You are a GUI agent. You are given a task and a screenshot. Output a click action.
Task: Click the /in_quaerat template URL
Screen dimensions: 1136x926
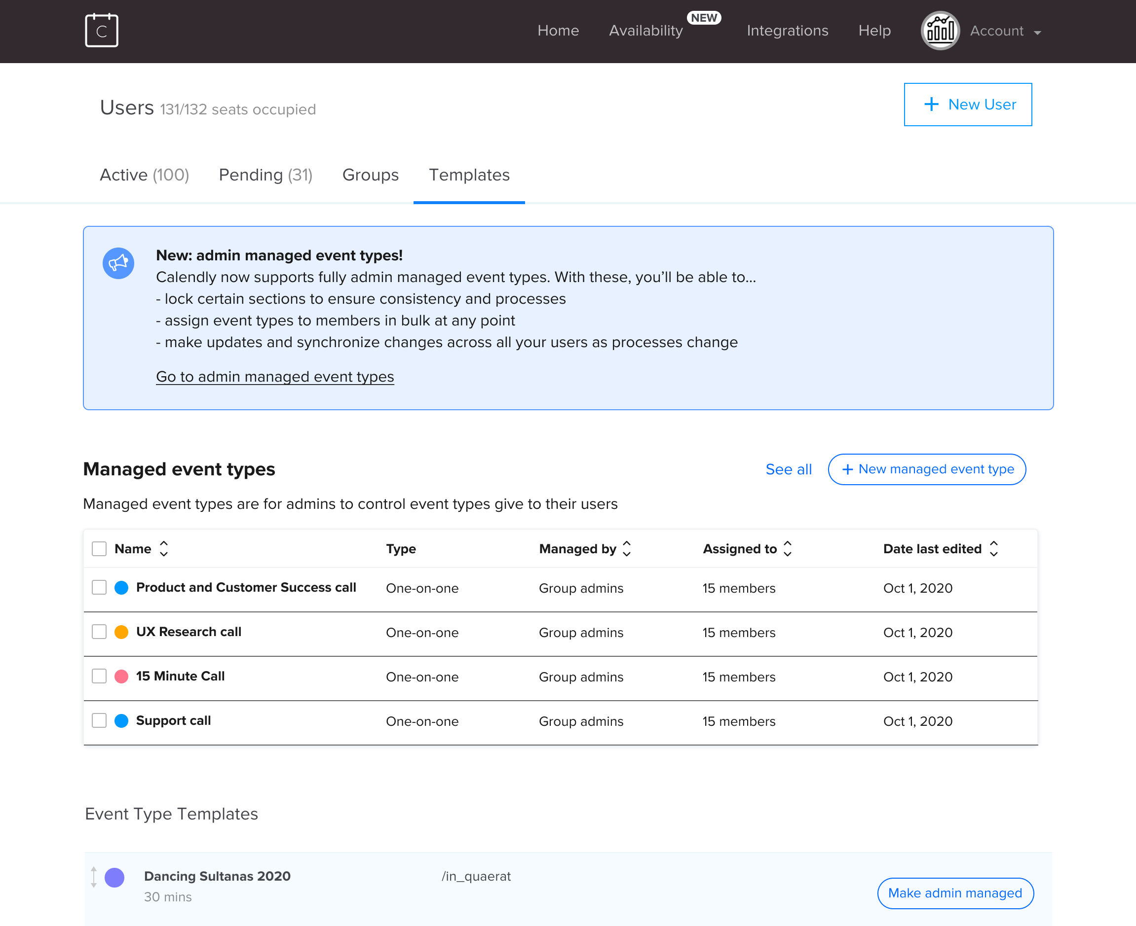coord(476,876)
